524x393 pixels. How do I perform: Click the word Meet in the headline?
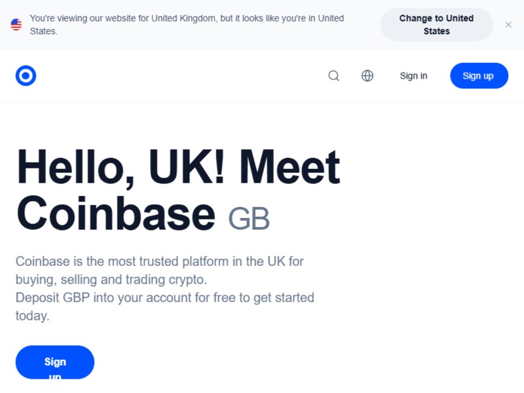tap(290, 168)
